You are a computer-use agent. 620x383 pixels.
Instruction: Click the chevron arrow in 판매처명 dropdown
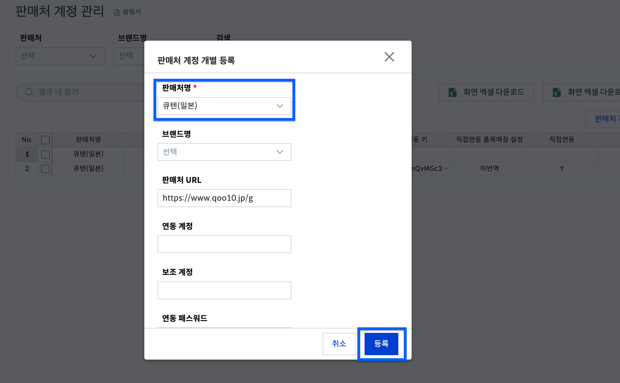tap(280, 106)
